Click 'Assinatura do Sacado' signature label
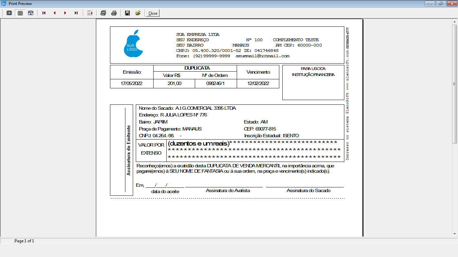 coord(308,190)
